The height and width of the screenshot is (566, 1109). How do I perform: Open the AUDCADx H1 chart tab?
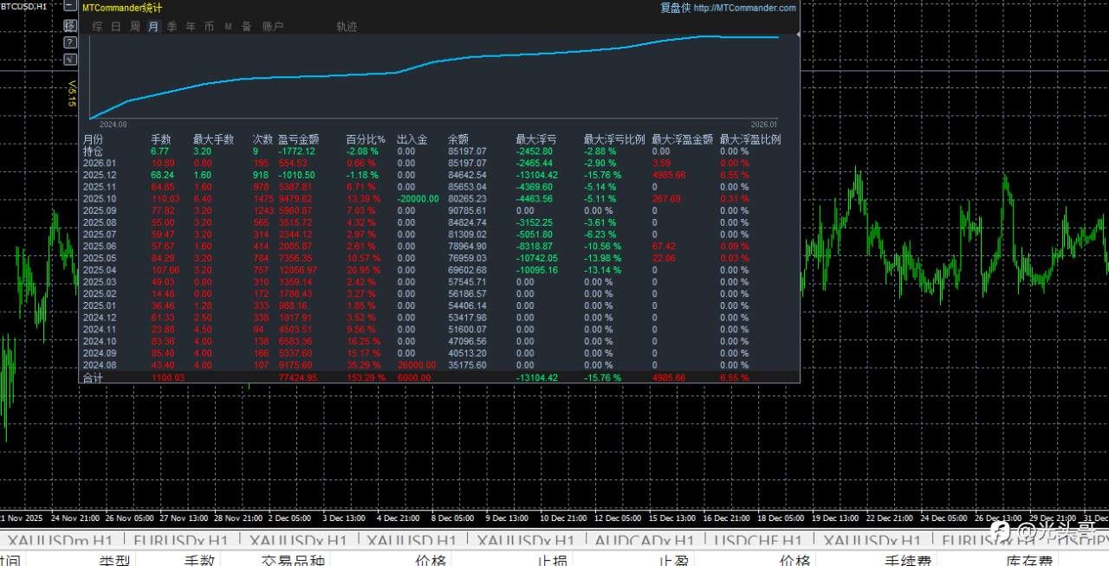tap(644, 541)
